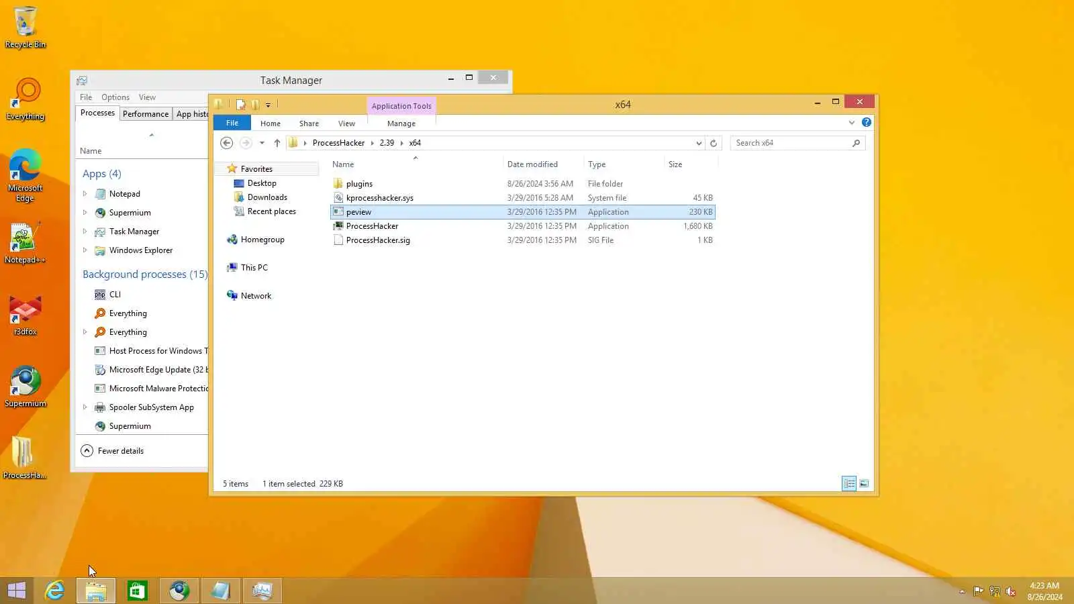Select the ProcessHacker.sig file
Image resolution: width=1074 pixels, height=604 pixels.
coord(523,240)
